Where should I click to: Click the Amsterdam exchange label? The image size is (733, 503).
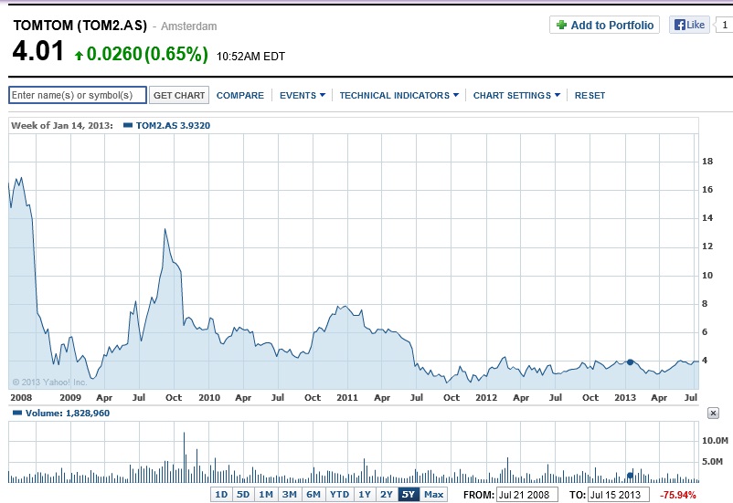189,26
